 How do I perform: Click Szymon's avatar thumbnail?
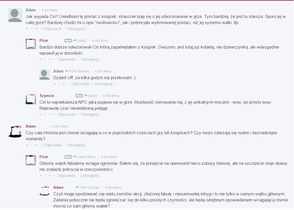(31, 99)
